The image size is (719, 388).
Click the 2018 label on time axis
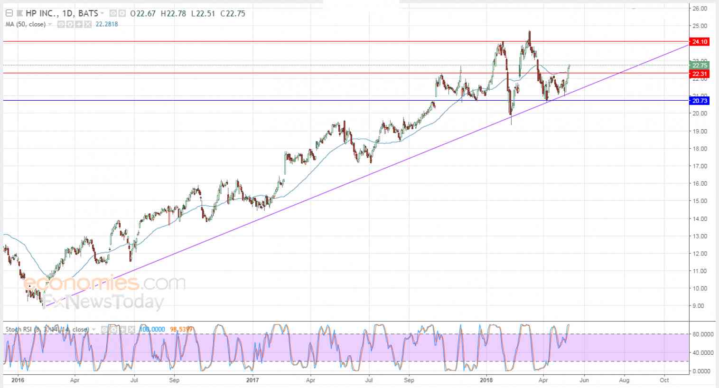point(487,380)
